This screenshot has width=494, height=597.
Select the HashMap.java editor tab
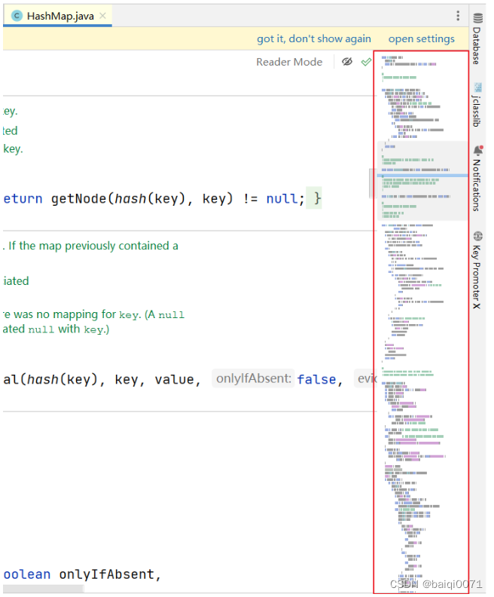pyautogui.click(x=58, y=16)
